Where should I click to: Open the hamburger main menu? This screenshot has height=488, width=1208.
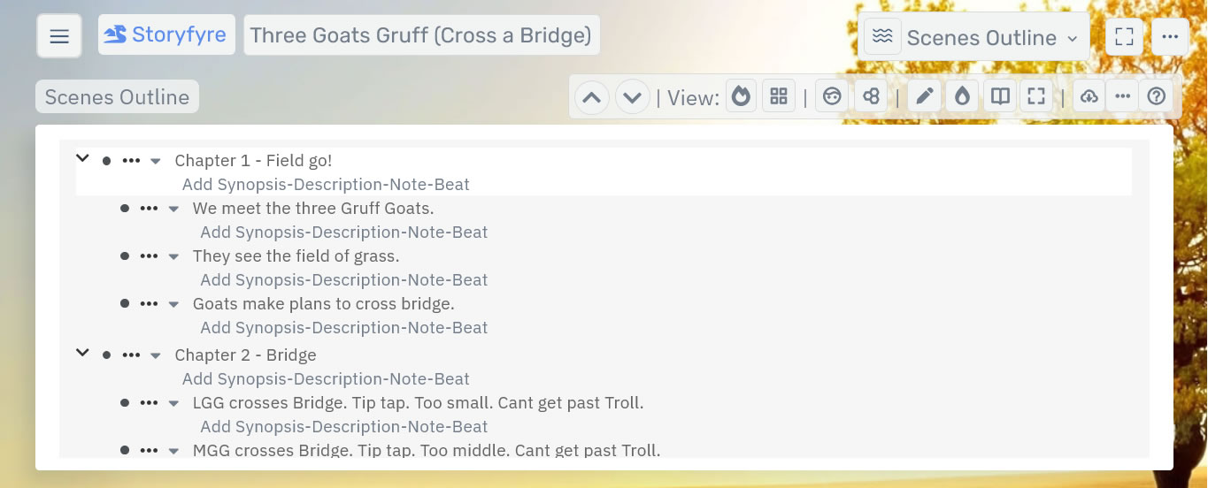(59, 36)
